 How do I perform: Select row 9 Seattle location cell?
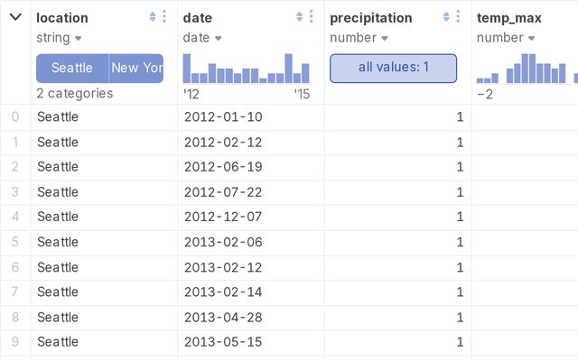tap(58, 342)
